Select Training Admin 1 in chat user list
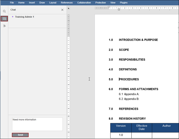Viewport: 179px width, 139px height. coord(24,17)
